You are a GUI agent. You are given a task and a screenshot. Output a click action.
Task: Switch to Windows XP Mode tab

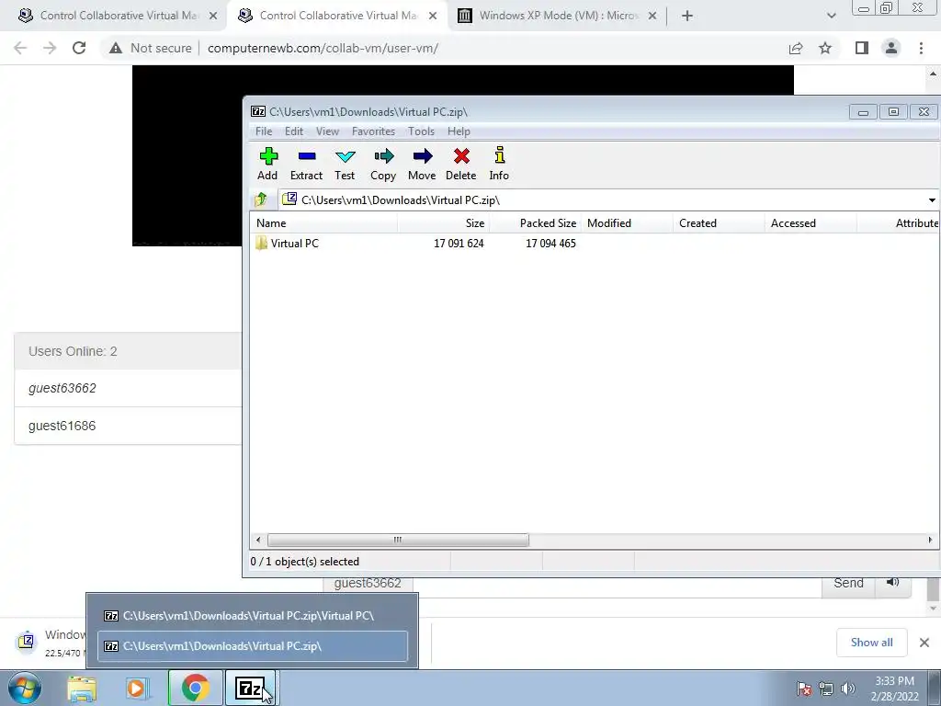[558, 16]
